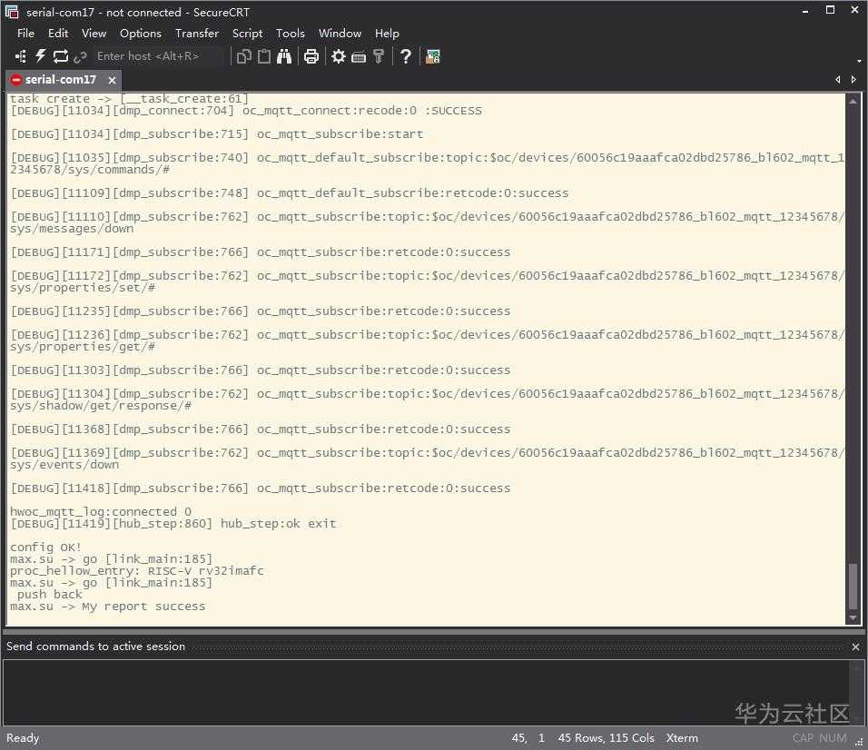
Task: Click the SecureCRT title bar app icon
Action: coord(12,12)
